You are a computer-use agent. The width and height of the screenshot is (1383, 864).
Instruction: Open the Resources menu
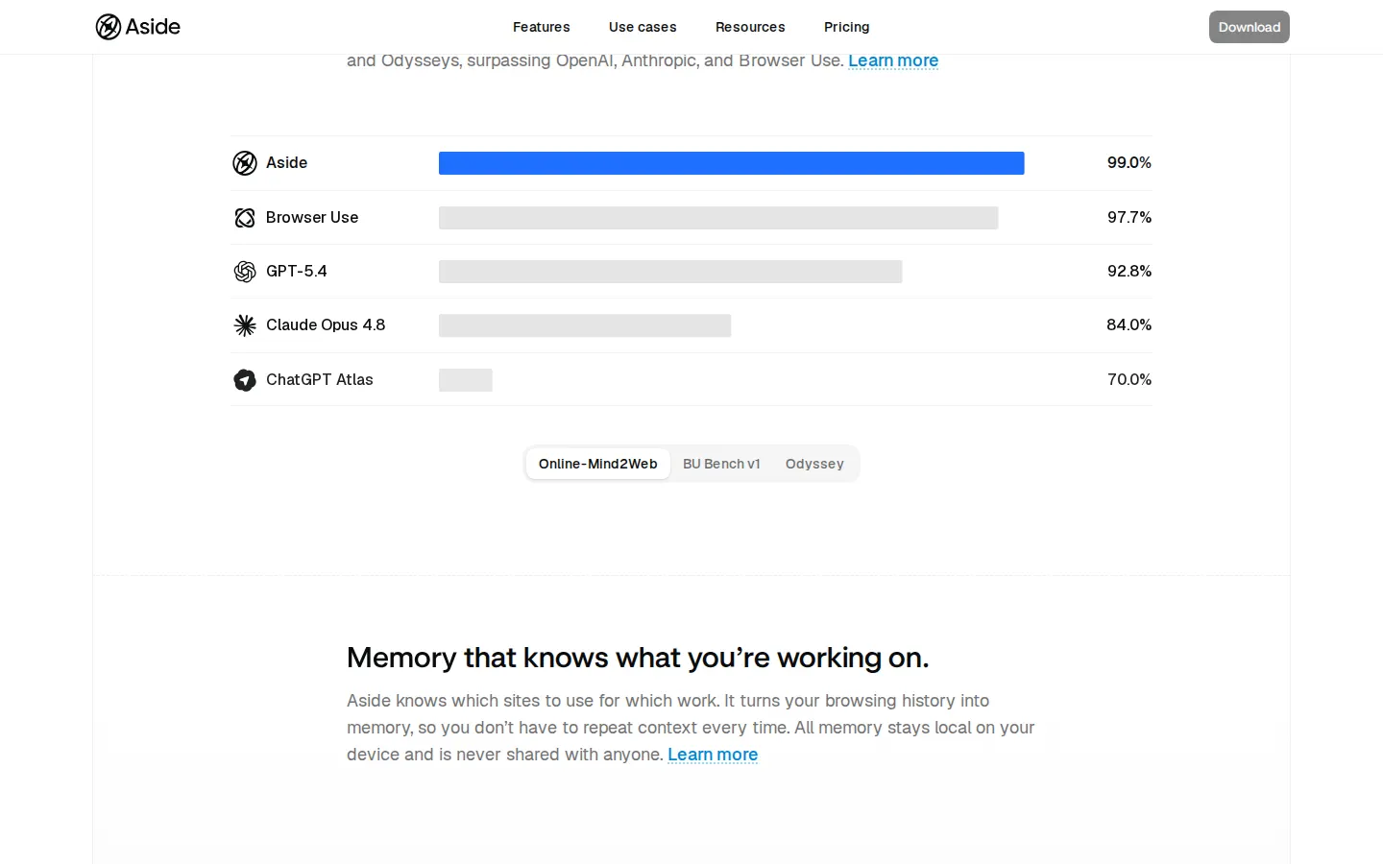pyautogui.click(x=750, y=27)
